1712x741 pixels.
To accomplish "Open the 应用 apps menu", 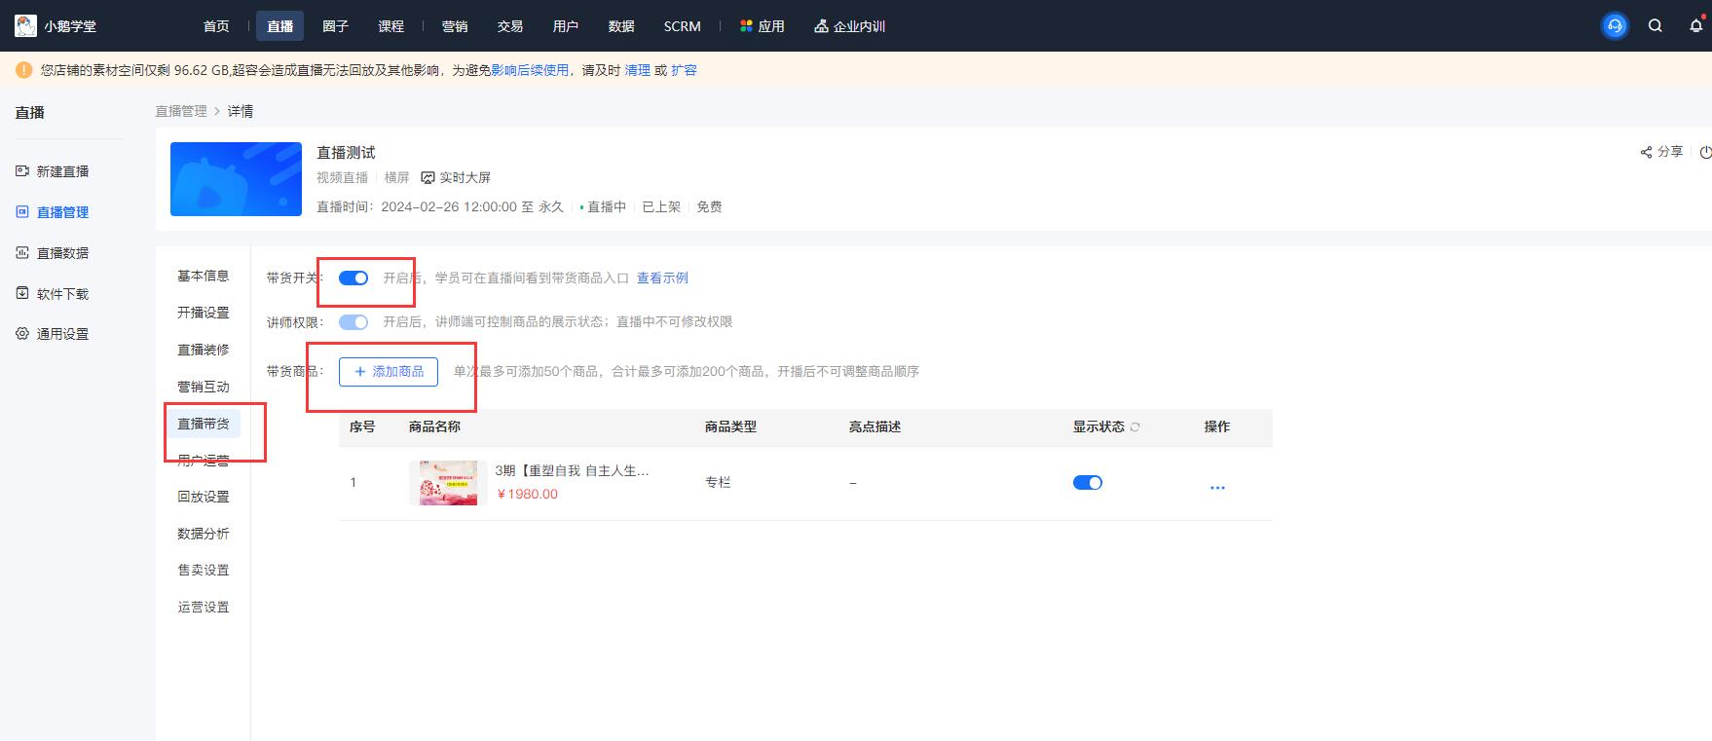I will pos(762,26).
